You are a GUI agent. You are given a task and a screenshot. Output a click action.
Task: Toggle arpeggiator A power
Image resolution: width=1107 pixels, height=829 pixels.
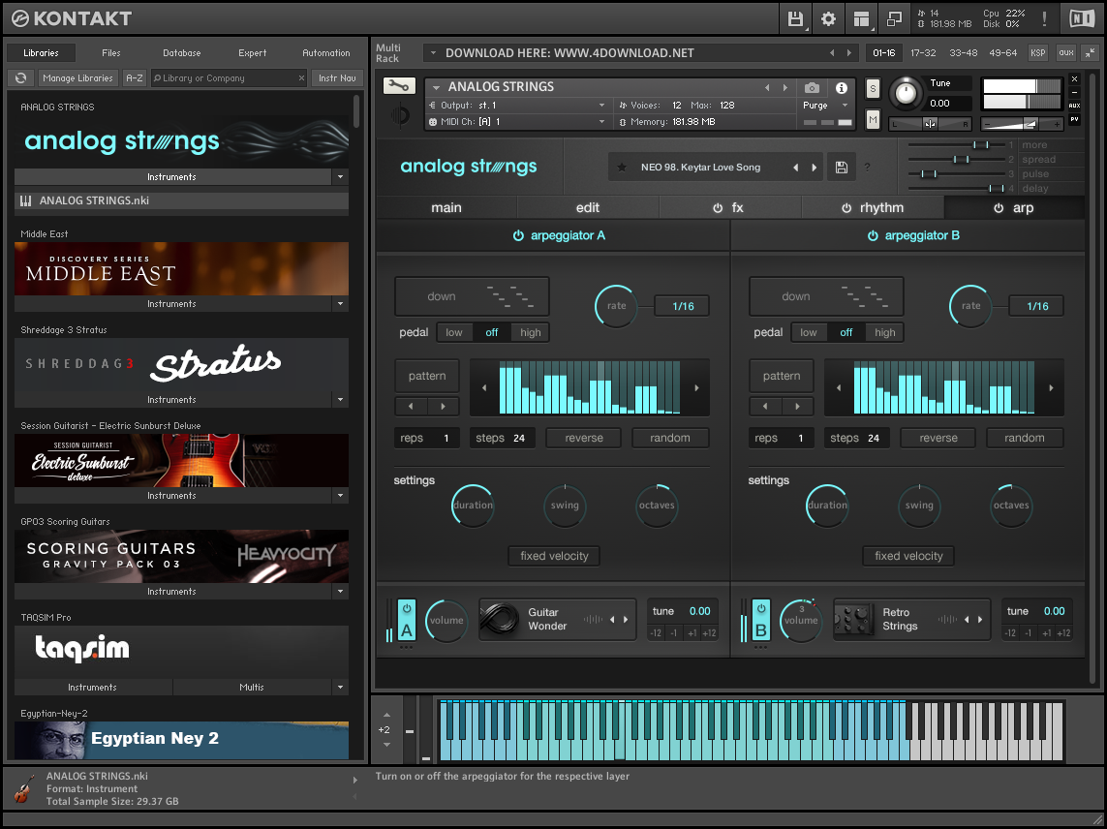(x=518, y=236)
